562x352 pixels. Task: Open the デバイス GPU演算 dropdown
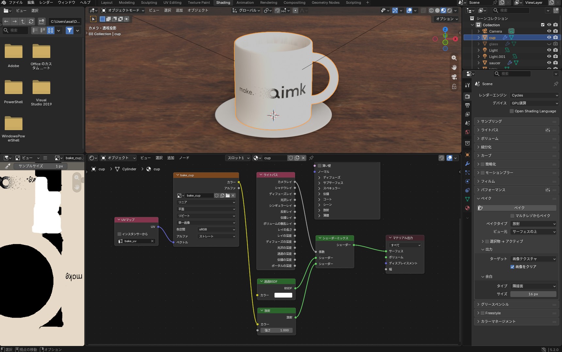(x=534, y=103)
